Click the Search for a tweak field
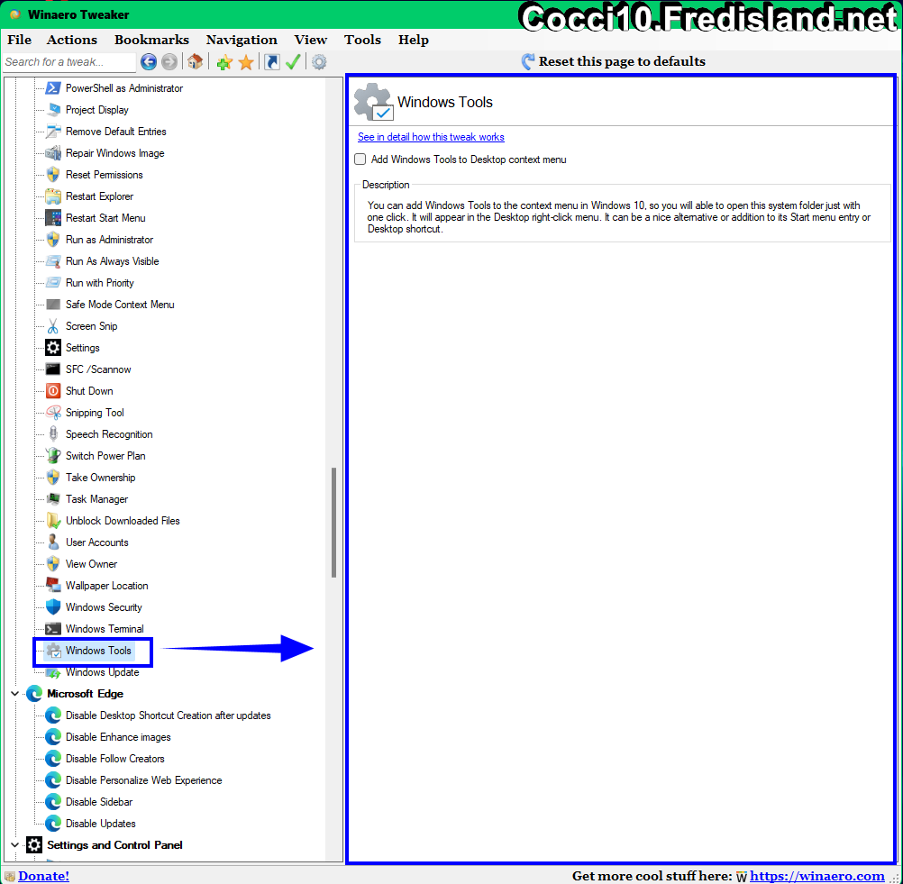 [x=69, y=61]
